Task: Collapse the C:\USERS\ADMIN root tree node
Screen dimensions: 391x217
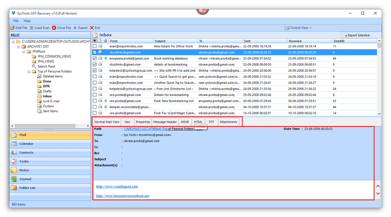Action: [13, 42]
